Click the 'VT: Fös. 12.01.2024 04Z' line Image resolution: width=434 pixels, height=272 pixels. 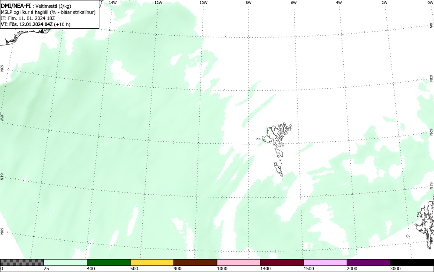tap(36, 24)
